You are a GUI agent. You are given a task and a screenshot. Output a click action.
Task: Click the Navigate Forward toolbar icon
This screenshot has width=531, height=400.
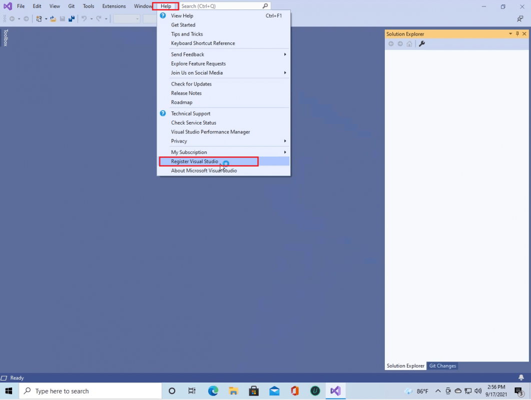click(26, 19)
